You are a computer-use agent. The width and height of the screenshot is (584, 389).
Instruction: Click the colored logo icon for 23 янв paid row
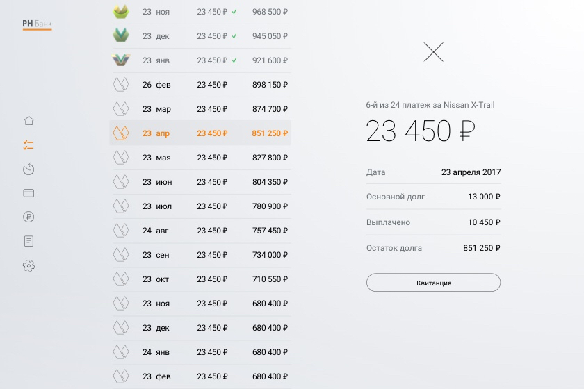(121, 60)
